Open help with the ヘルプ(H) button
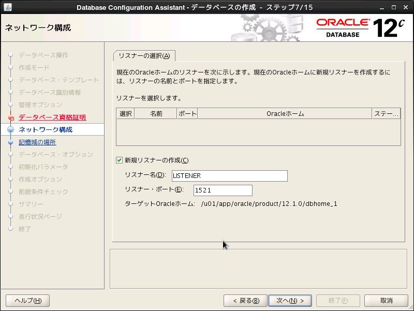Viewport: 414px width, 311px height. [x=28, y=301]
